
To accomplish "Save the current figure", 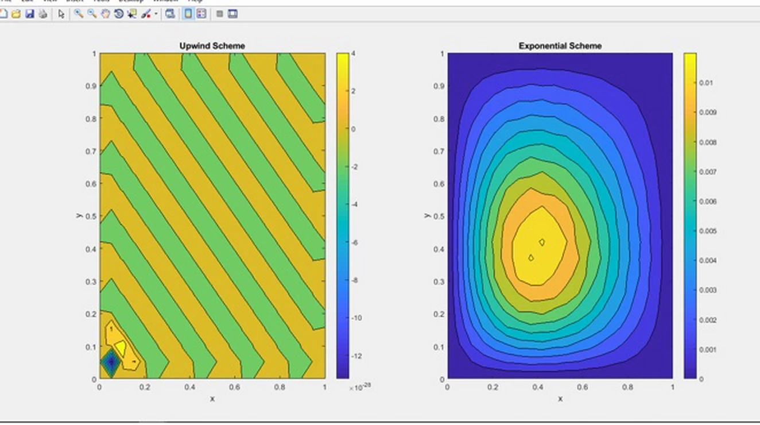I will point(29,14).
